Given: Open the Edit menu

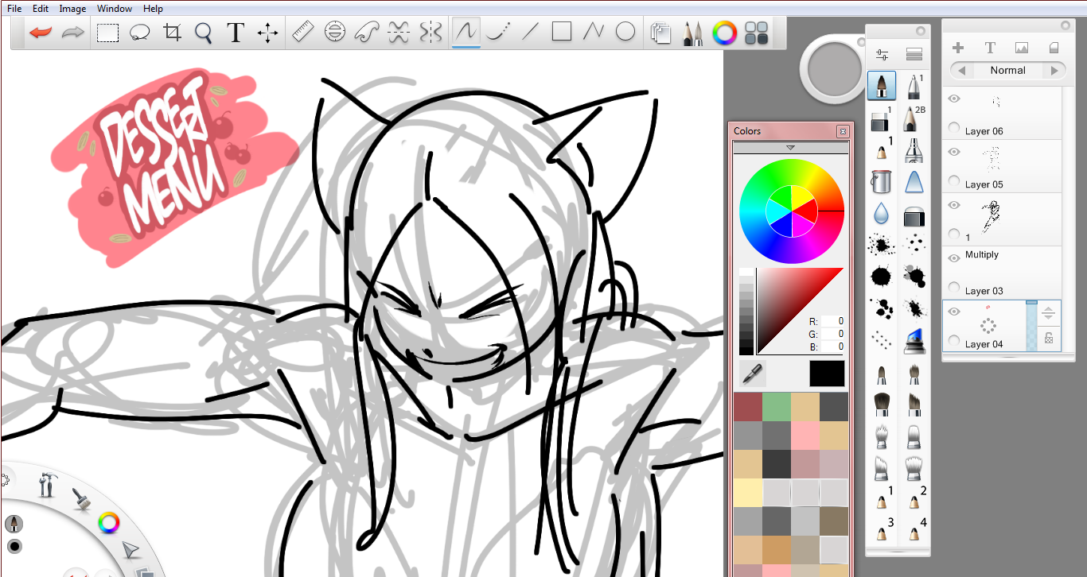Looking at the screenshot, I should 41,9.
